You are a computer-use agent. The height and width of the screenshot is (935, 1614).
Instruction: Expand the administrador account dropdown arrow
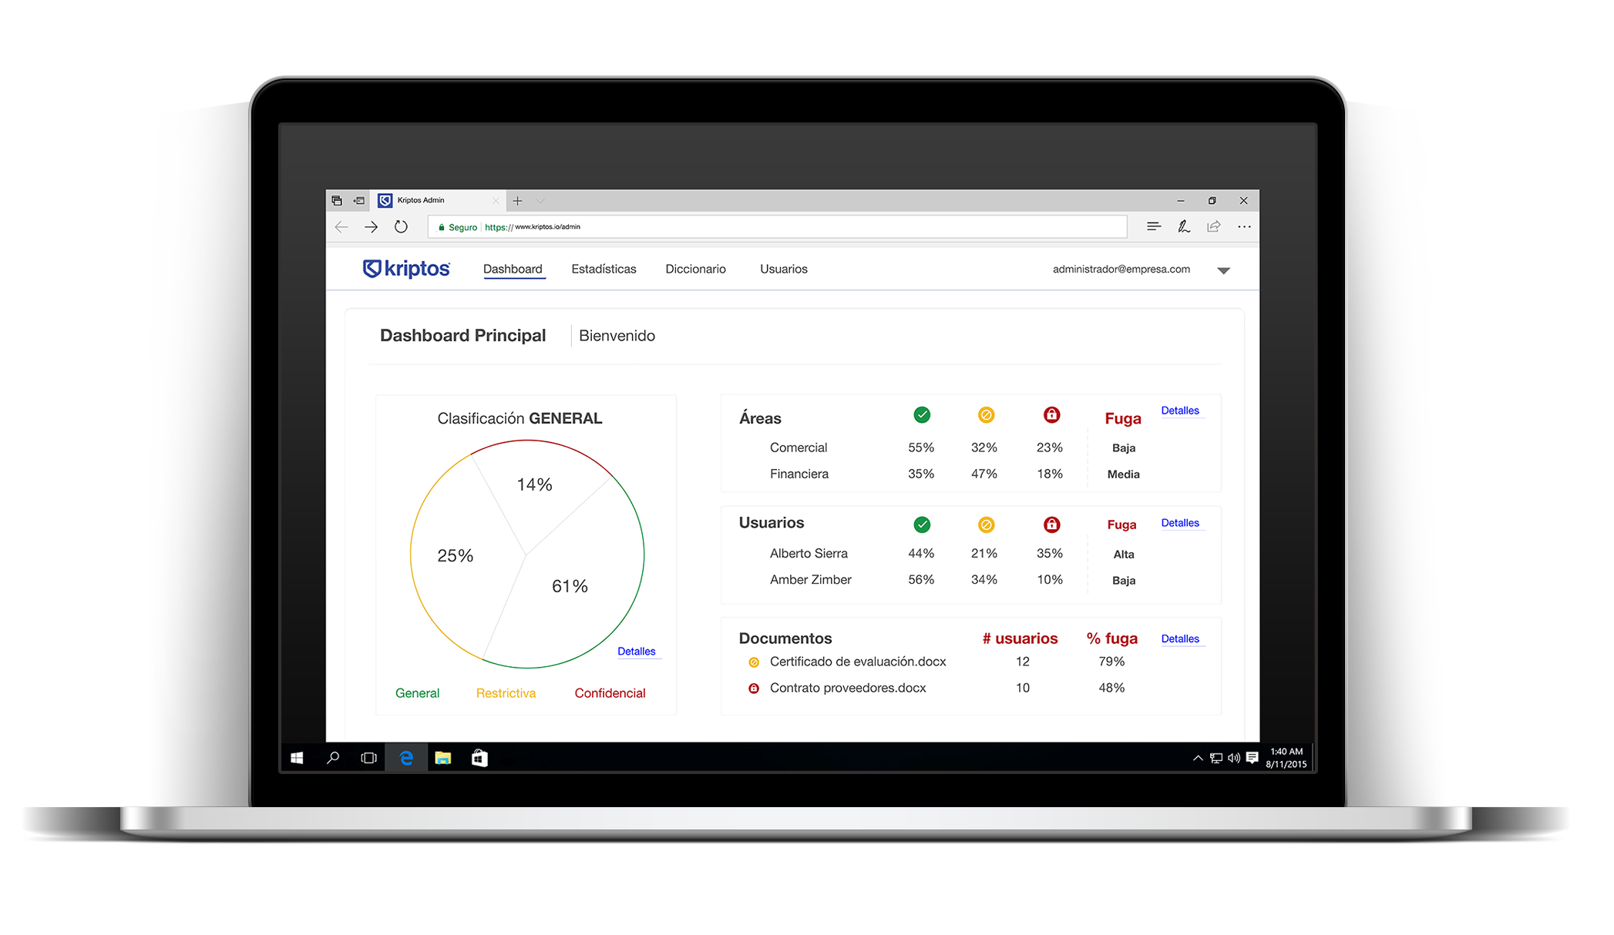coord(1223,270)
